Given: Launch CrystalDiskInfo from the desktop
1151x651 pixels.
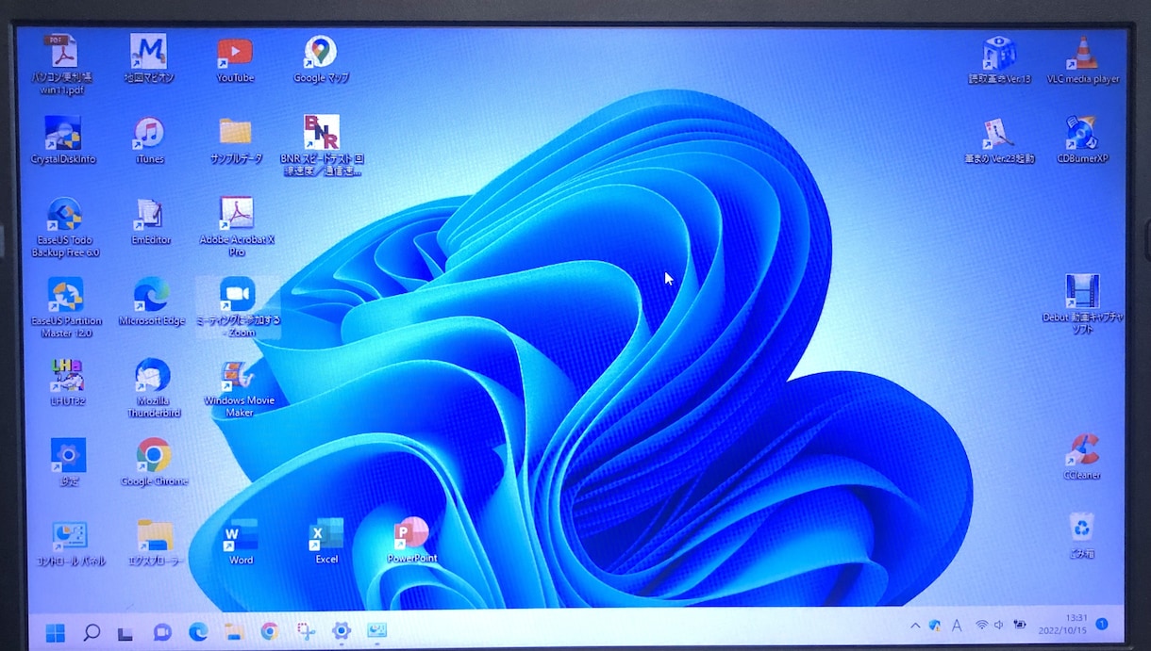Looking at the screenshot, I should click(63, 140).
